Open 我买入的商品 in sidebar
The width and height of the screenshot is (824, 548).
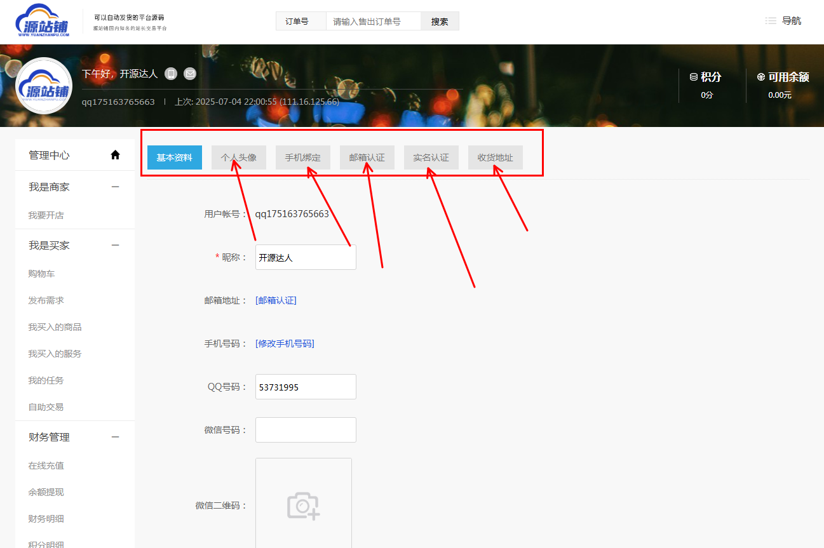pyautogui.click(x=55, y=327)
